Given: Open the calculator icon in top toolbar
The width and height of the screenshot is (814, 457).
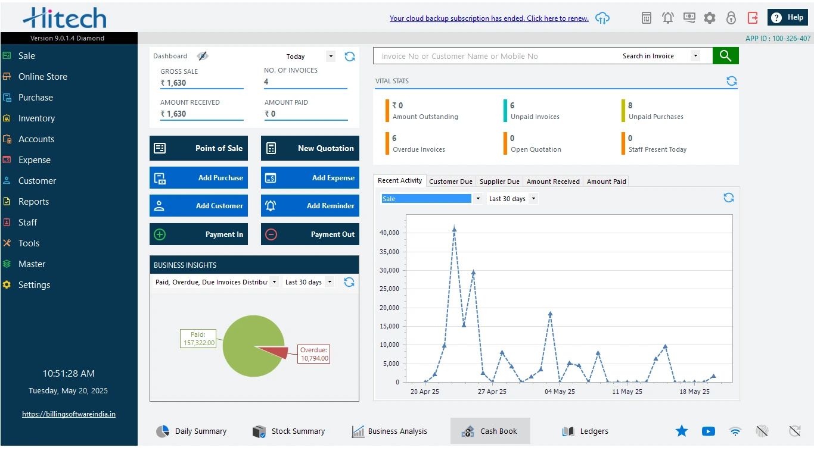Looking at the screenshot, I should pos(647,18).
